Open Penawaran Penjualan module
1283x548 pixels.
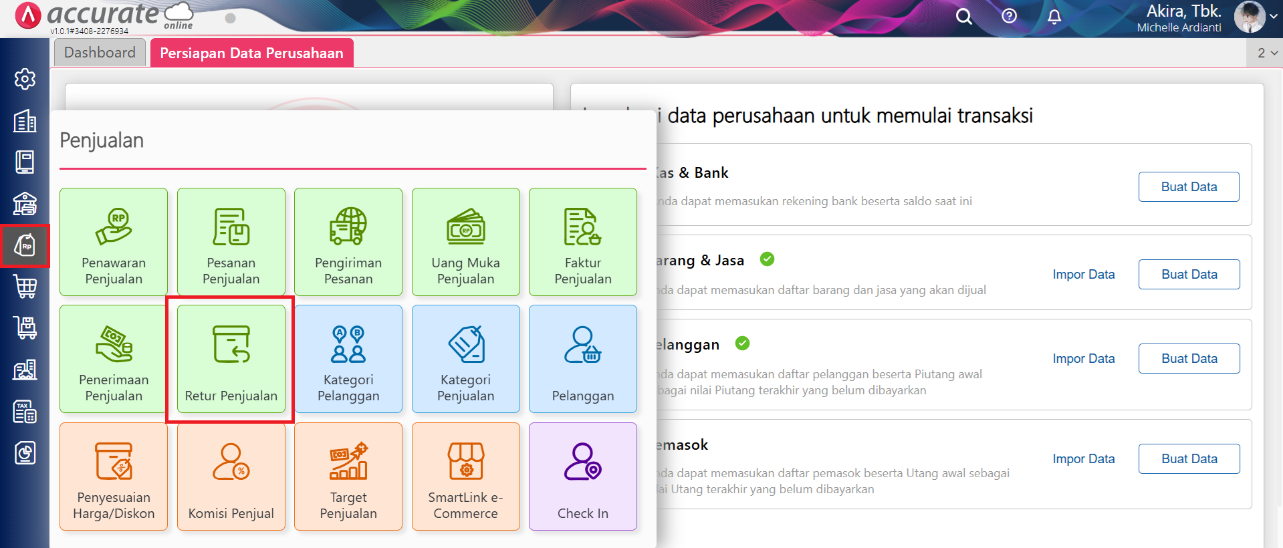[114, 242]
